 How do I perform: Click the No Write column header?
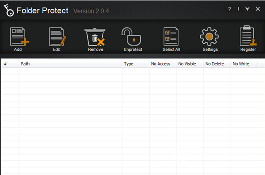(x=244, y=64)
